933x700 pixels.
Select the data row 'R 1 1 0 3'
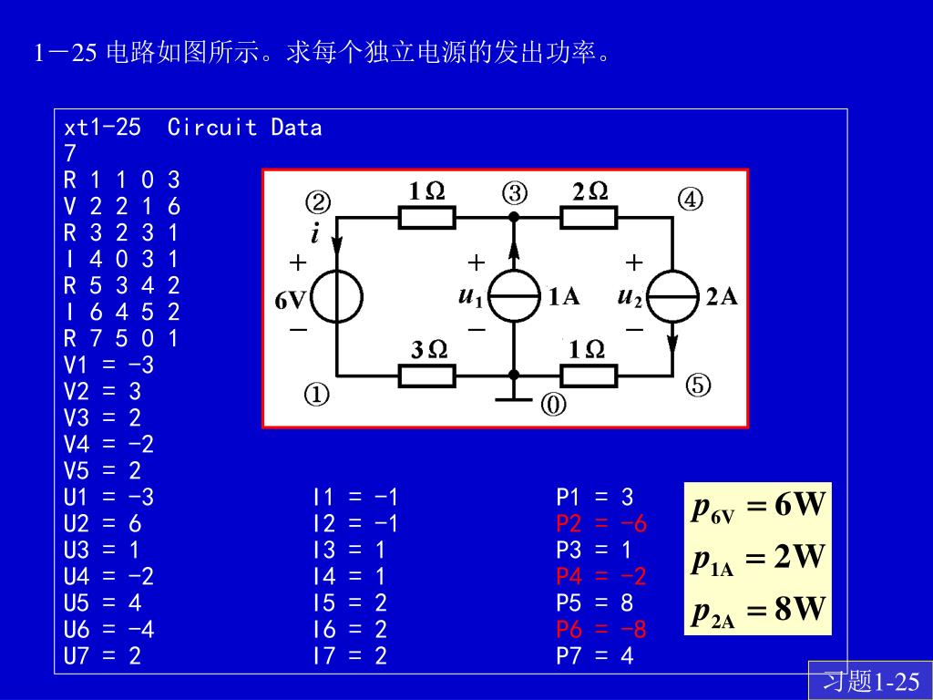pyautogui.click(x=122, y=180)
